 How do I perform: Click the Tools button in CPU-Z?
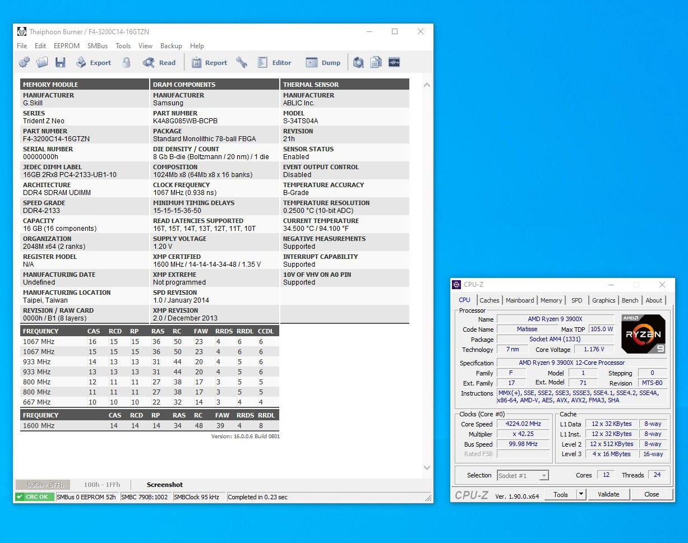coord(561,495)
